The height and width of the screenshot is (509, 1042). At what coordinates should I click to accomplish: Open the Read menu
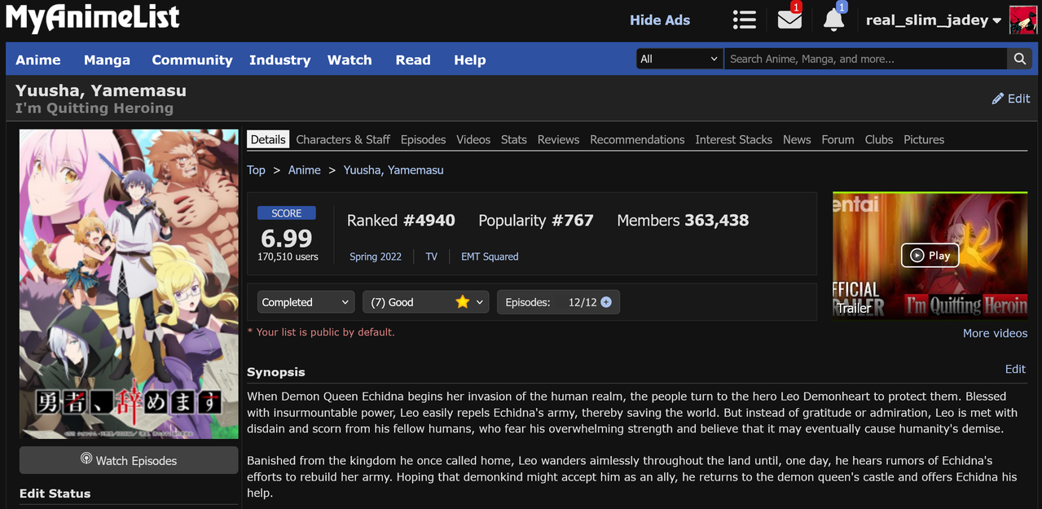(413, 59)
